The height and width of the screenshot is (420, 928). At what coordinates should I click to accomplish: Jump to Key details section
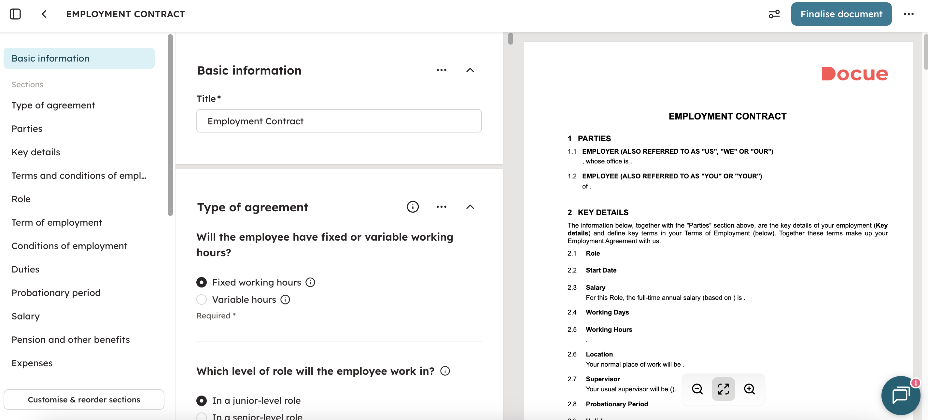(x=36, y=152)
